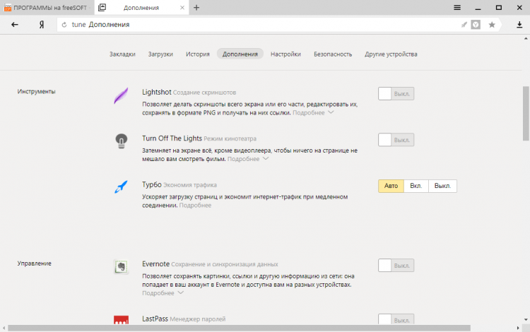Screen dimensions: 530x332
Task: Expand Turn Off The Lights details chevron
Action: [266, 158]
